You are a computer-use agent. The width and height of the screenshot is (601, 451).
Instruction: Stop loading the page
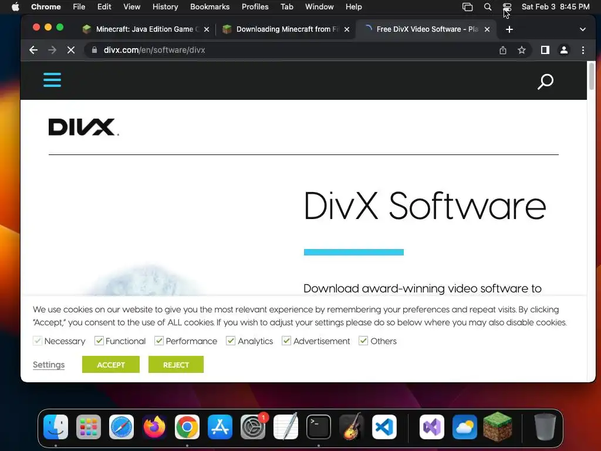pyautogui.click(x=71, y=50)
